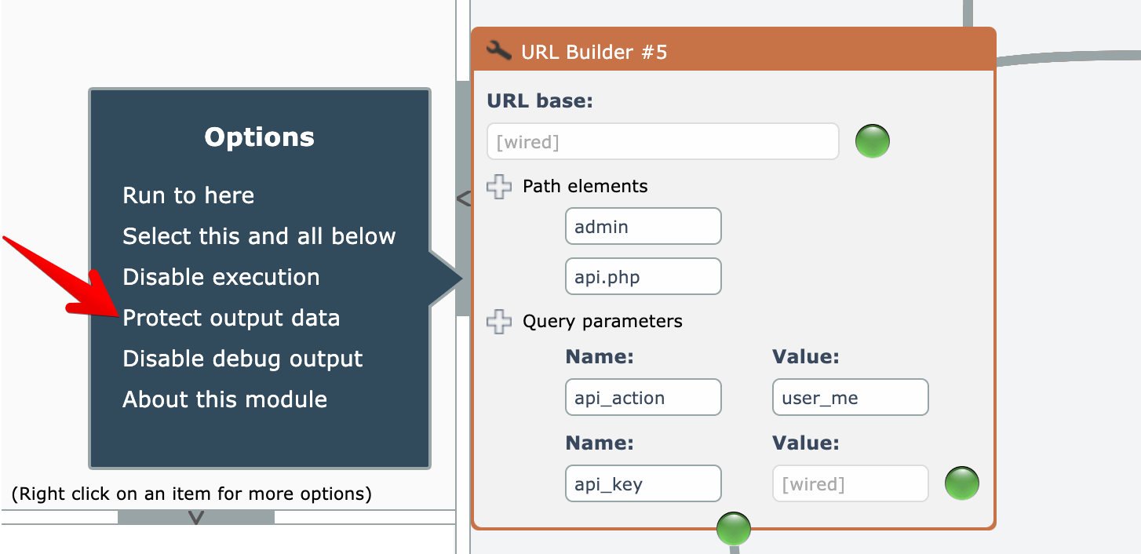1141x554 pixels.
Task: Click the green api_key value connector
Action: click(961, 483)
